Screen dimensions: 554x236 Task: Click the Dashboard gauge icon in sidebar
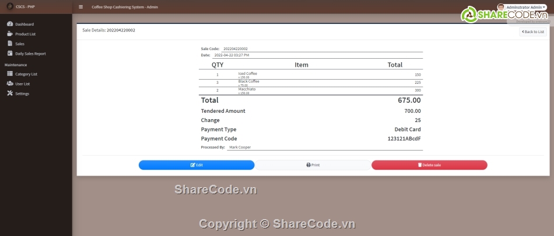(10, 24)
